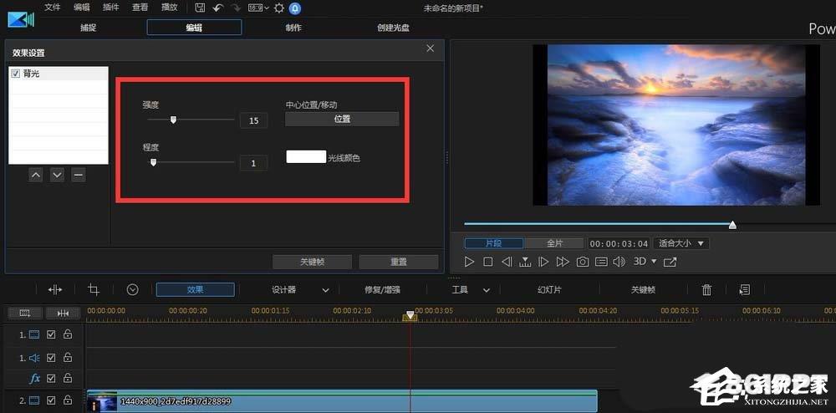Viewport: 836px width, 413px height.
Task: Save project with the floppy disk icon
Action: point(200,8)
